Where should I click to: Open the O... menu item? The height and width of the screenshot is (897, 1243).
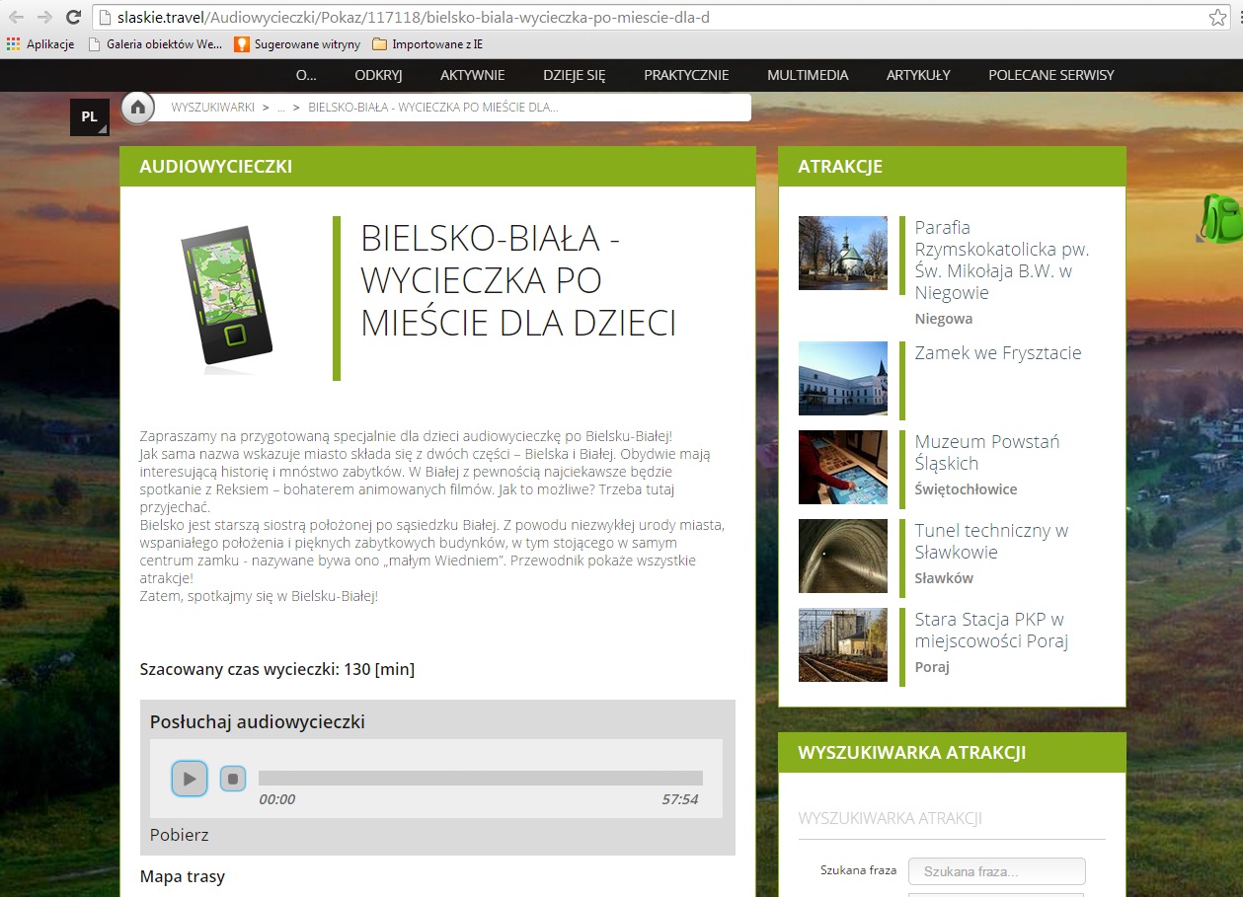coord(306,75)
